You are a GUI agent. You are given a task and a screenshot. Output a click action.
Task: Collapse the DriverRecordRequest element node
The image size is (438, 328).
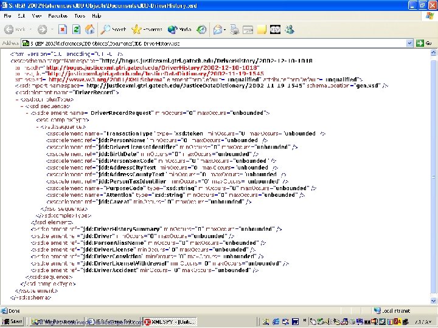27,113
